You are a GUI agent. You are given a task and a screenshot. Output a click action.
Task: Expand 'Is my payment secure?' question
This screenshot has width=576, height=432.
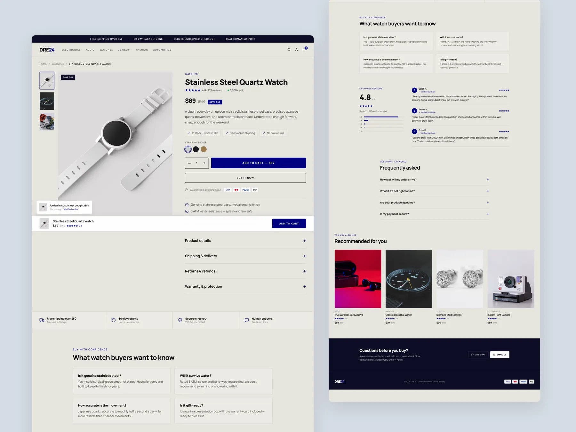[435, 214]
